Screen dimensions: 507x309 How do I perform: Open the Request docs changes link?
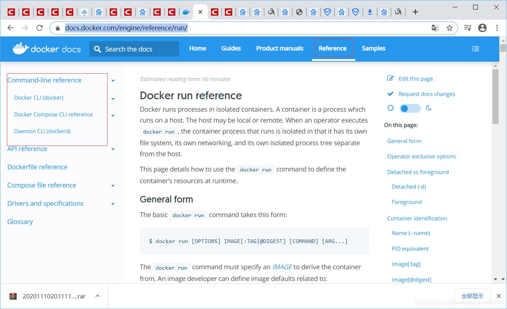point(427,94)
